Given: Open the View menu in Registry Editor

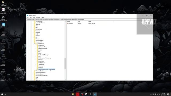Looking at the screenshot, I should pos(34,18).
